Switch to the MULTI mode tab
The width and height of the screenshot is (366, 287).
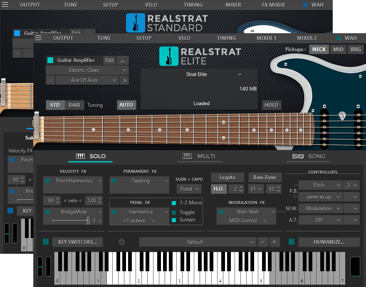coord(199,156)
